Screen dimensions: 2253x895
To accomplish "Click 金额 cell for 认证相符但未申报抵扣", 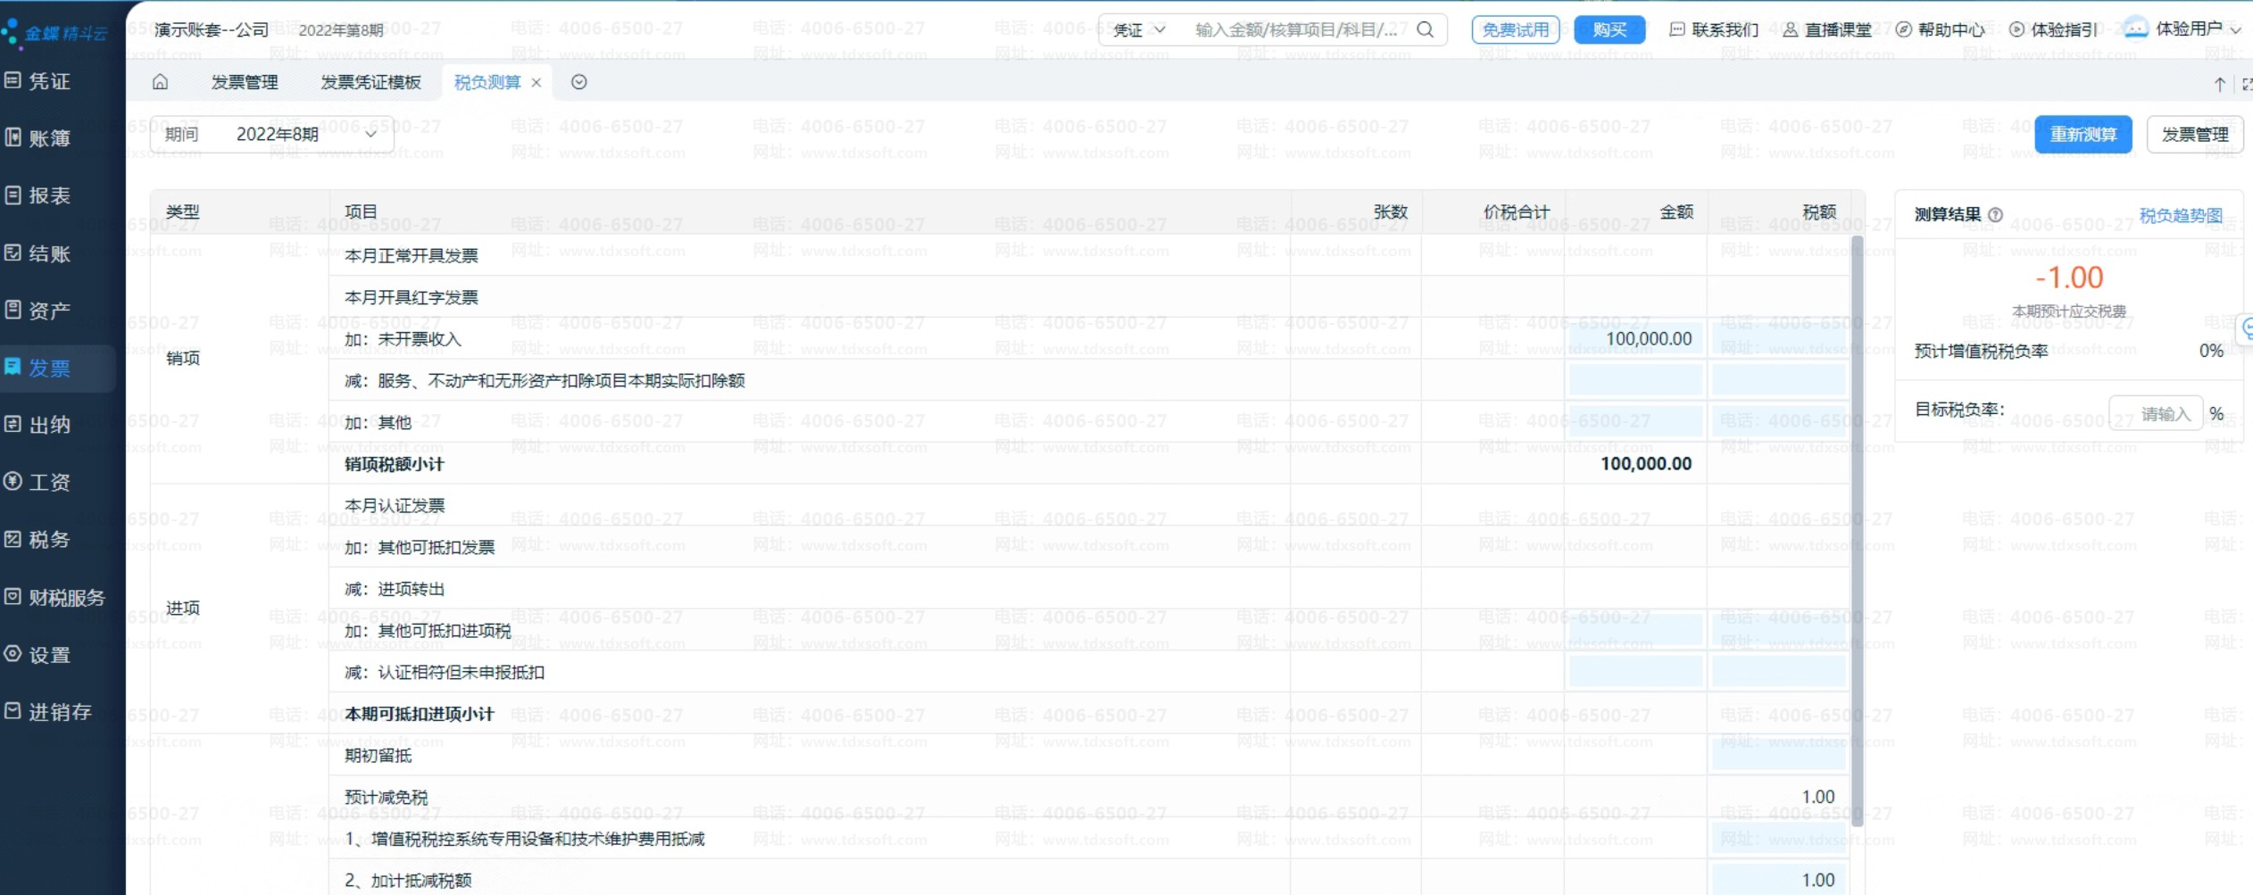I will pos(1635,672).
